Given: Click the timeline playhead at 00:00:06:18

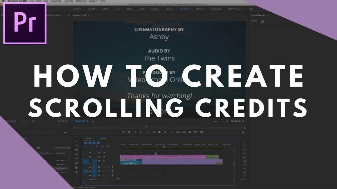Looking at the screenshot, I should click(x=164, y=146).
